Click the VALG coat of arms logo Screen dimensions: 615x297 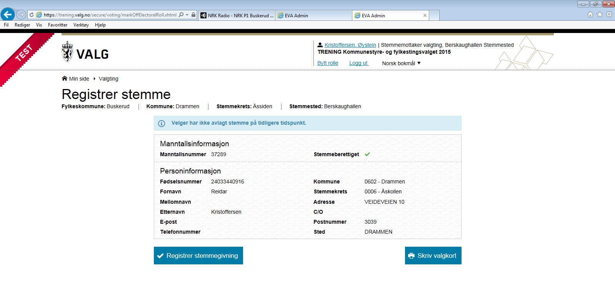[67, 52]
